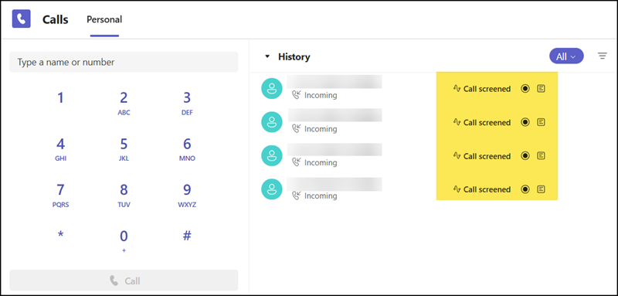Click 'Call screened' label in second row
Screen dimensions: 618x296
click(x=487, y=122)
